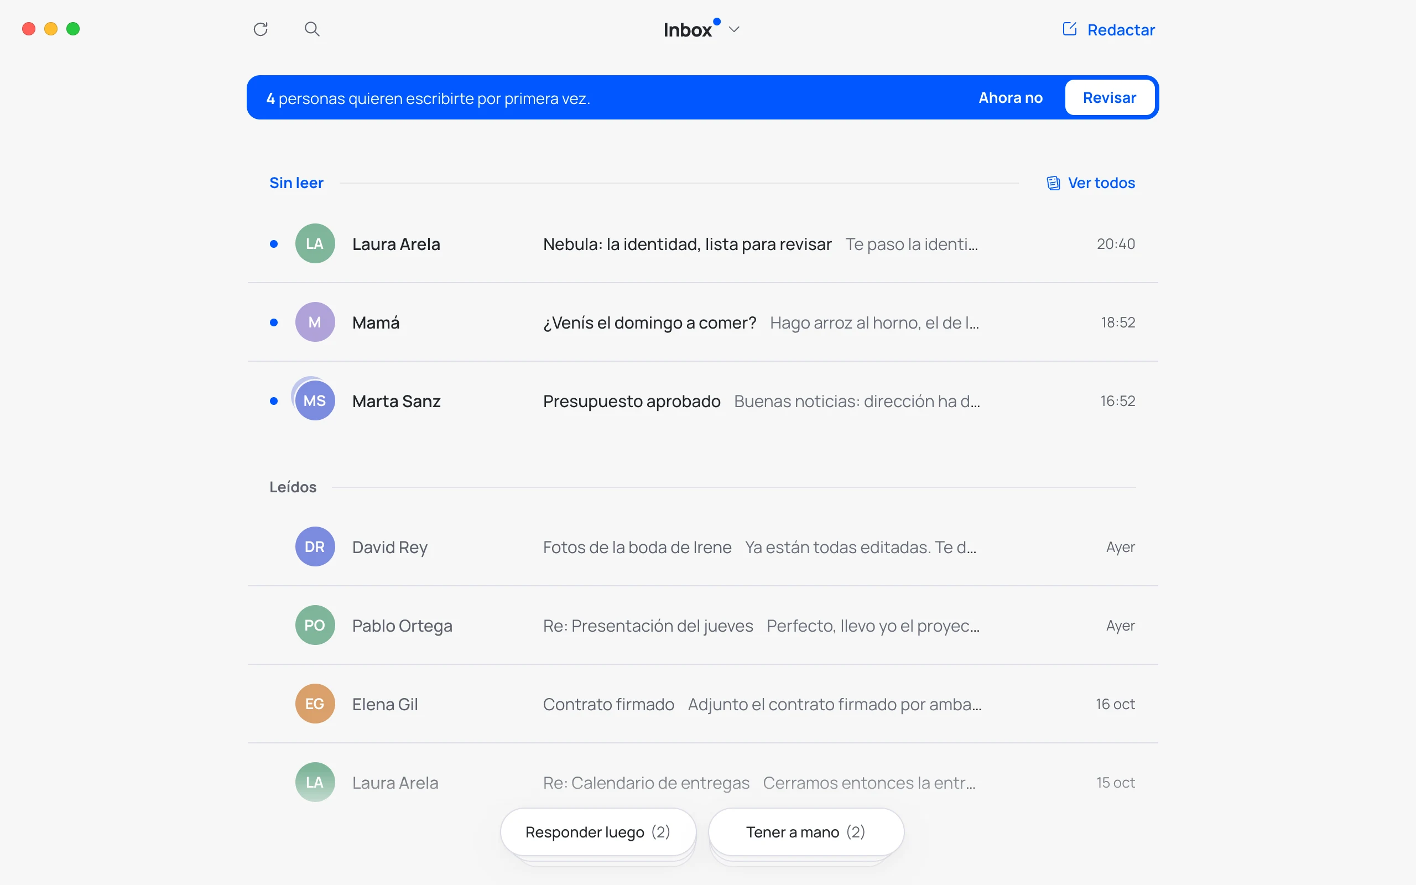Image resolution: width=1416 pixels, height=885 pixels.
Task: Click the refresh icon in toolbar
Action: click(x=261, y=29)
